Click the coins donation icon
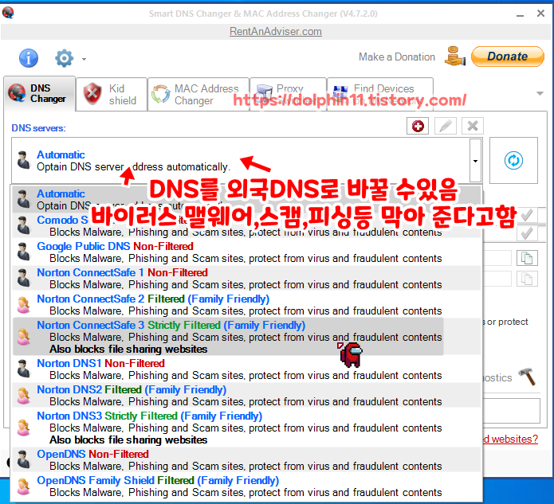Viewport: 554px width, 504px height. pyautogui.click(x=454, y=57)
